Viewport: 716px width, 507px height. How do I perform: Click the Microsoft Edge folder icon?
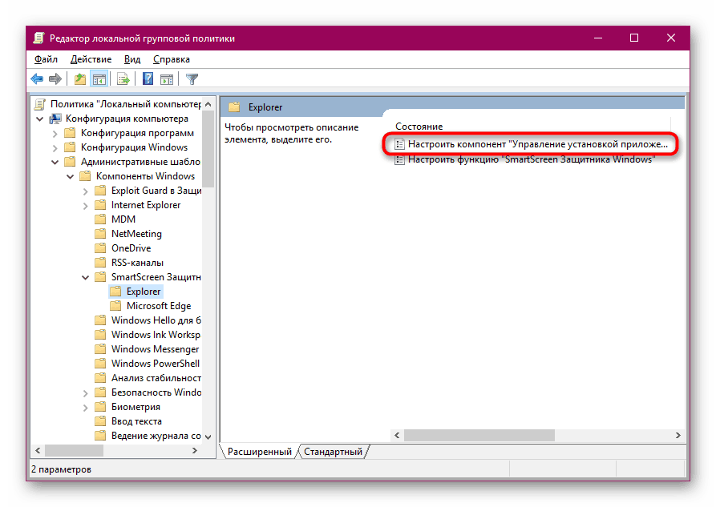coord(115,306)
